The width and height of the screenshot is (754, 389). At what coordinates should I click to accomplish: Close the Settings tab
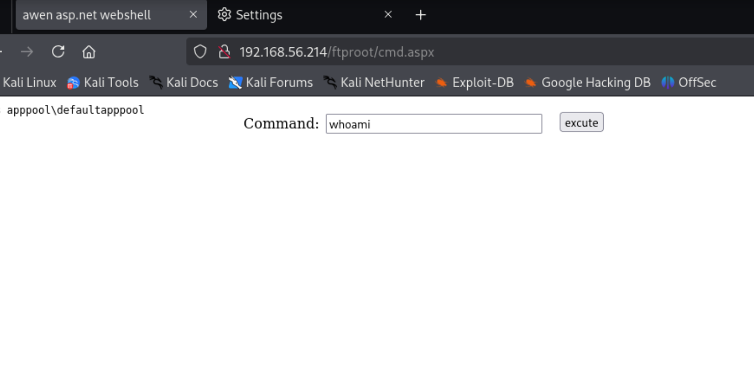(388, 15)
